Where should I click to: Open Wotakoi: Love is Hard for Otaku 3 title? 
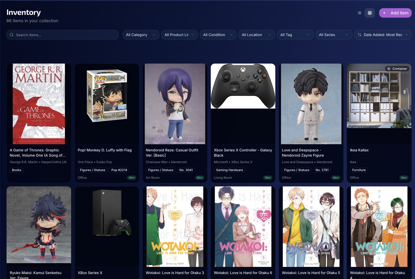pyautogui.click(x=175, y=273)
